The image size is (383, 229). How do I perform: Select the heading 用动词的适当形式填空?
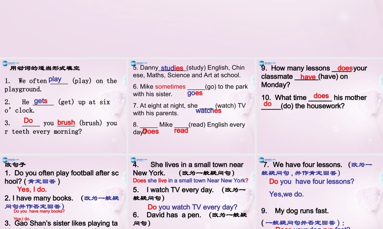coord(45,68)
